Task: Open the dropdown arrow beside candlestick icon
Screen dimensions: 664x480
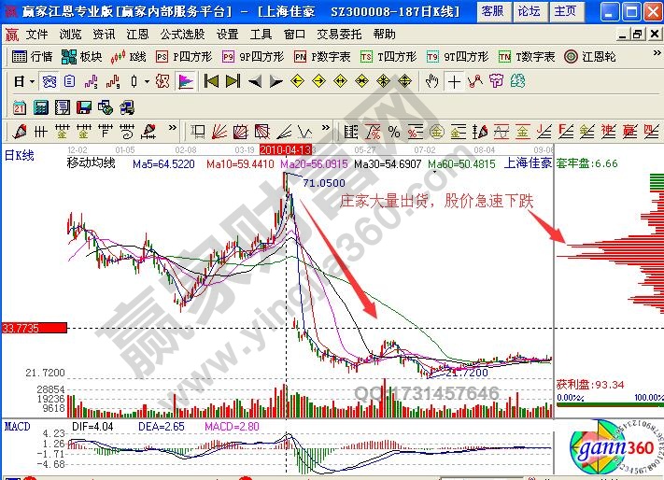Action: coord(147,81)
